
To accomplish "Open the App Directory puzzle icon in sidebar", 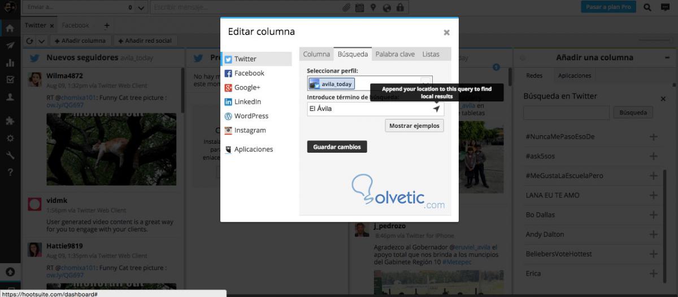I will [x=10, y=121].
